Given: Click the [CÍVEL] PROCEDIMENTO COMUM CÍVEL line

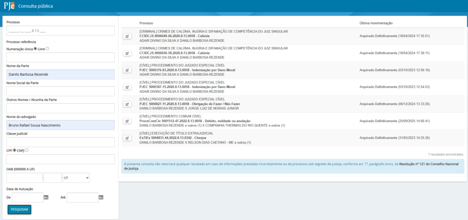Looking at the screenshot, I should 170,116.
